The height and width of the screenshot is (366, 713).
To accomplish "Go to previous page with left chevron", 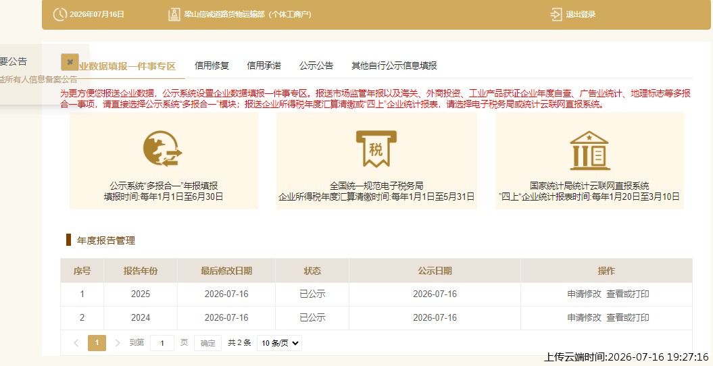I will click(x=76, y=343).
